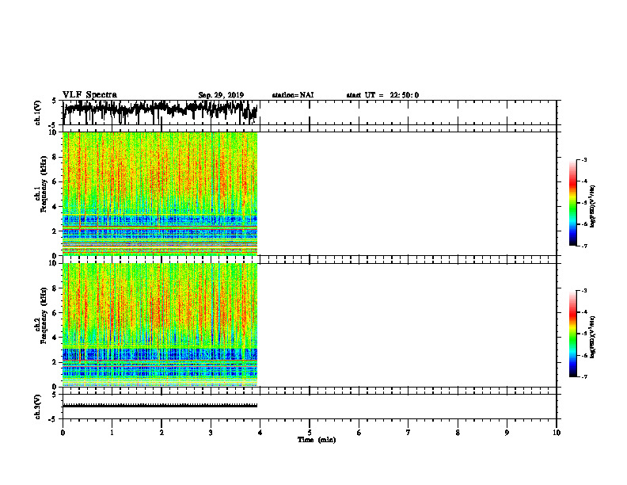Click the "-3" label on the ch.1 colorbar
Viewport: 627px width, 485px height.
click(x=584, y=159)
